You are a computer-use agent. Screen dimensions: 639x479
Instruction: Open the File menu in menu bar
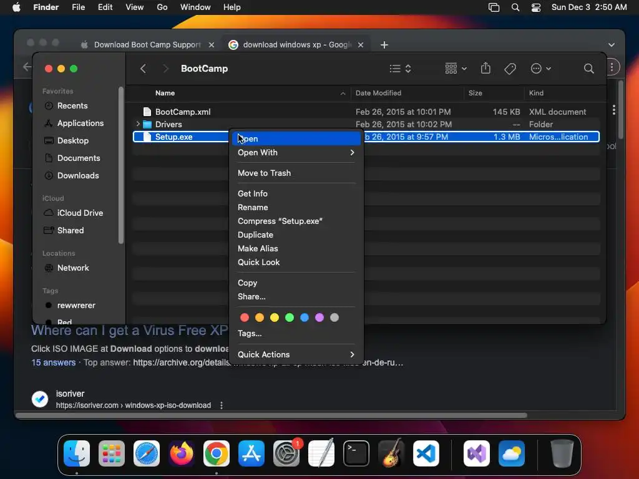coord(78,7)
